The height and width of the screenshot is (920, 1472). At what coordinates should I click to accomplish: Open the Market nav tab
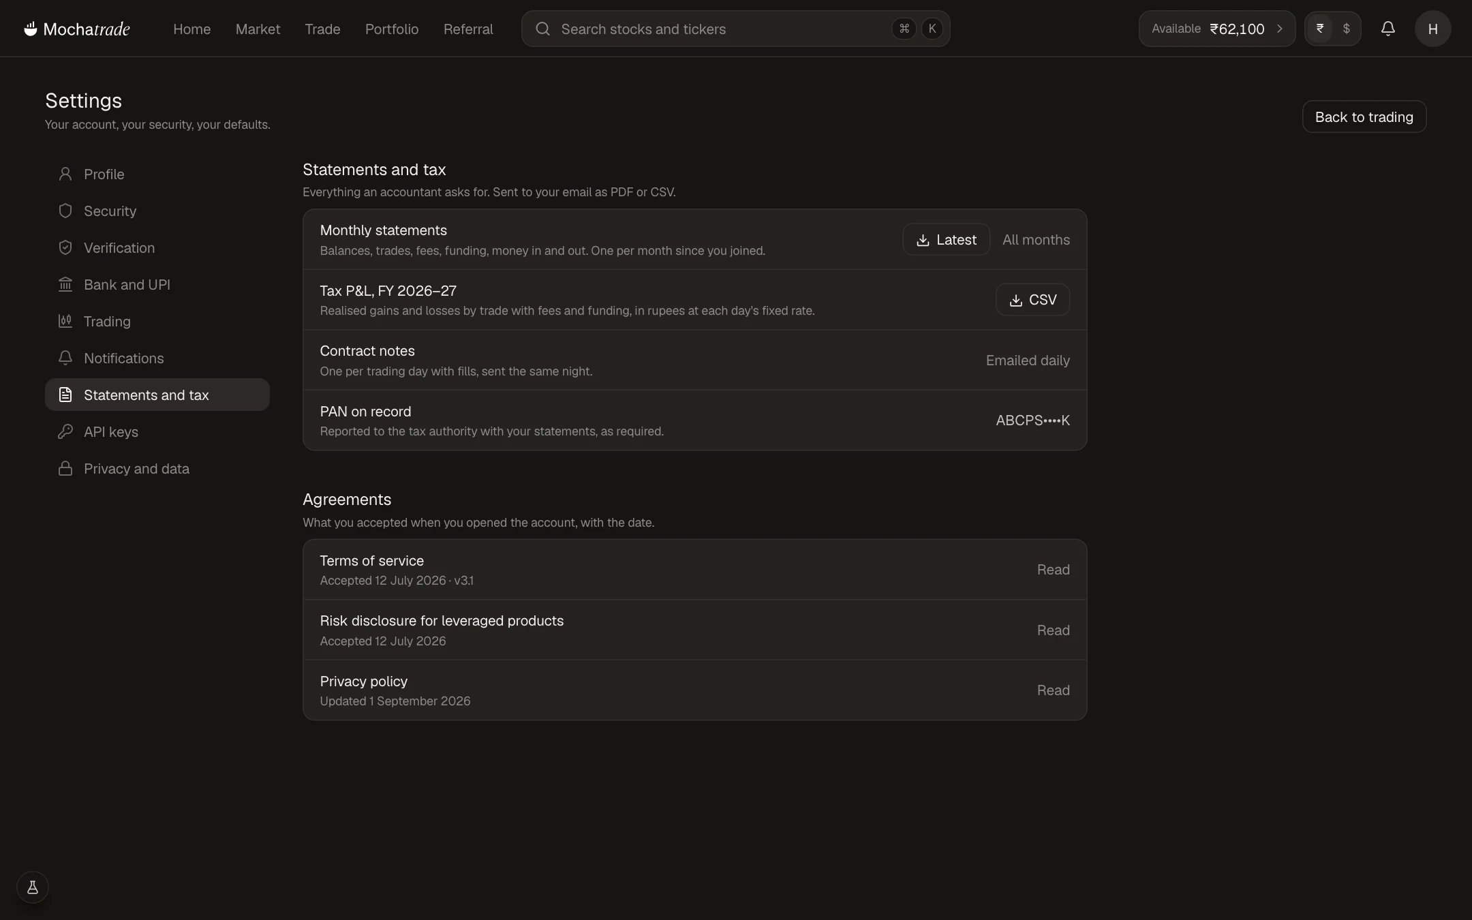click(x=258, y=29)
